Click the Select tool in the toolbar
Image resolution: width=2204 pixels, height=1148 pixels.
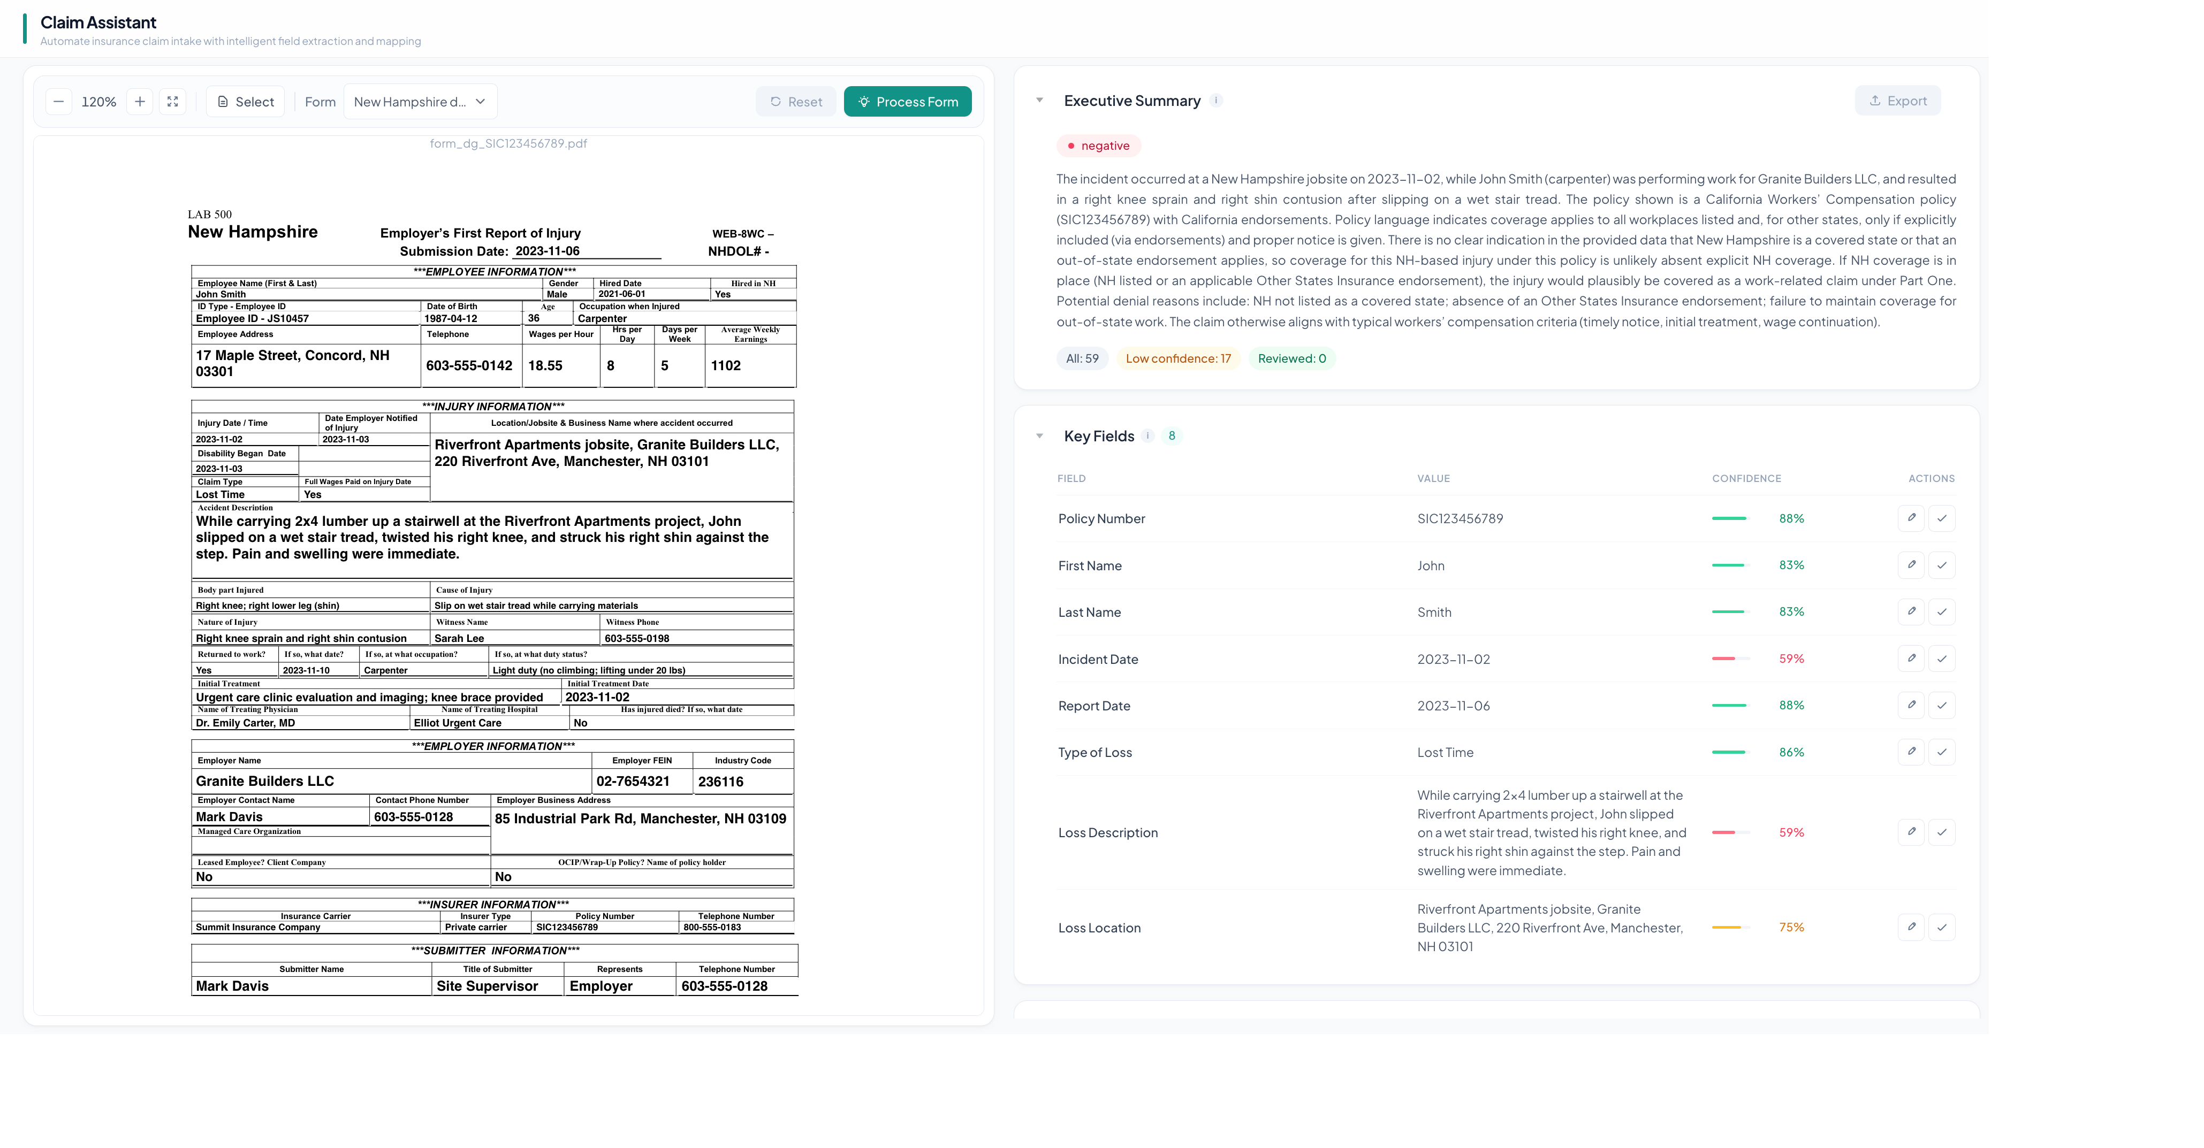click(x=246, y=102)
